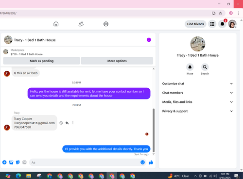
Task: Open weather widget showing 40°C Clear
Action: [178, 176]
